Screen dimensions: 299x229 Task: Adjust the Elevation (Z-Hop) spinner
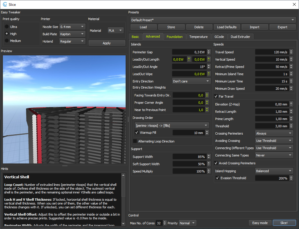291,104
